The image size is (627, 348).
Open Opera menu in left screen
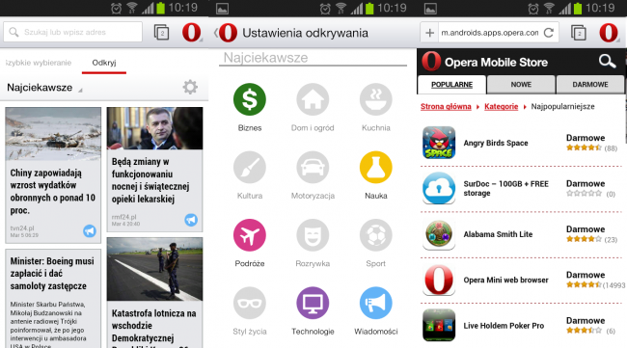pyautogui.click(x=192, y=33)
